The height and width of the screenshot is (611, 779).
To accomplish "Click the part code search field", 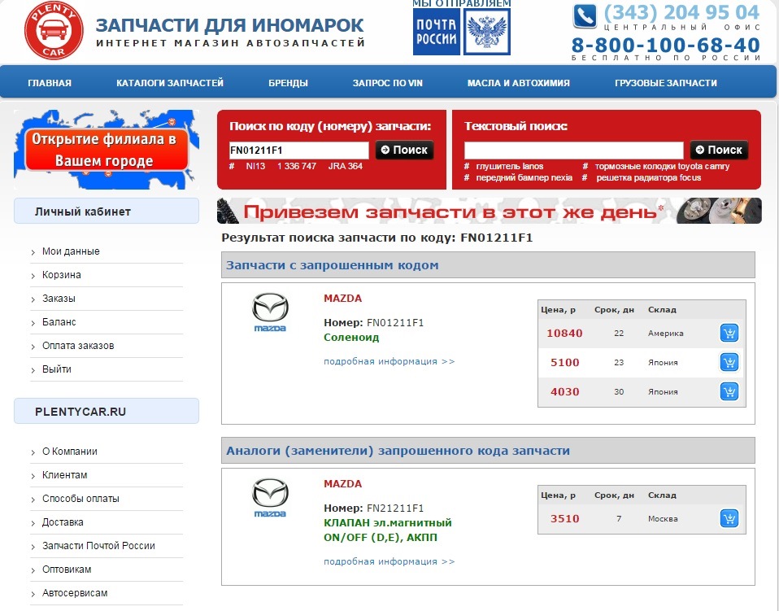I will click(298, 151).
